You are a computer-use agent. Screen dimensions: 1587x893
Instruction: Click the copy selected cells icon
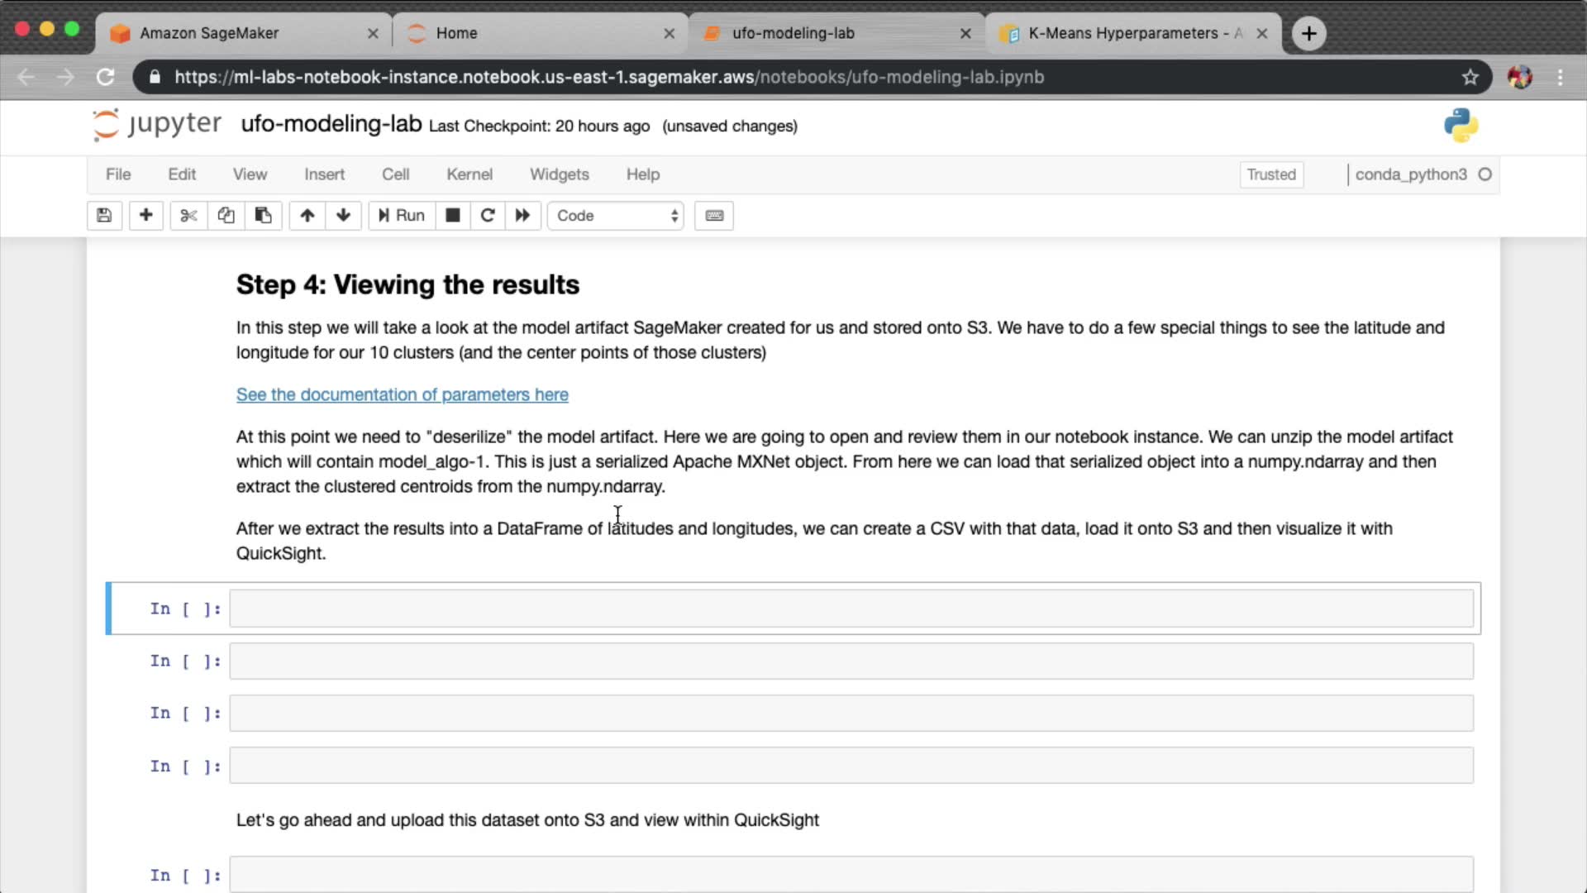(x=226, y=216)
